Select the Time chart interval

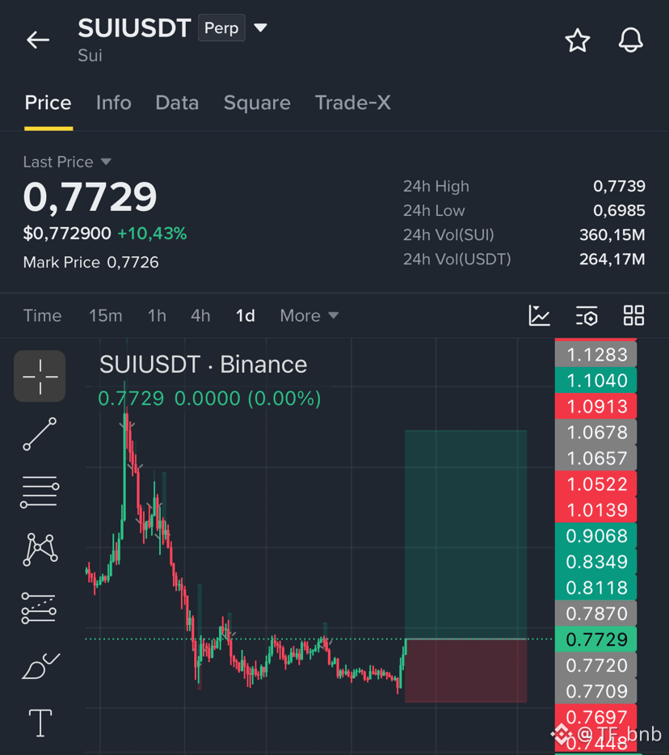tap(42, 316)
